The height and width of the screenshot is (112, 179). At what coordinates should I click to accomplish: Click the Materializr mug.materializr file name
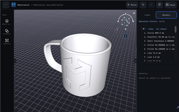(48, 5)
